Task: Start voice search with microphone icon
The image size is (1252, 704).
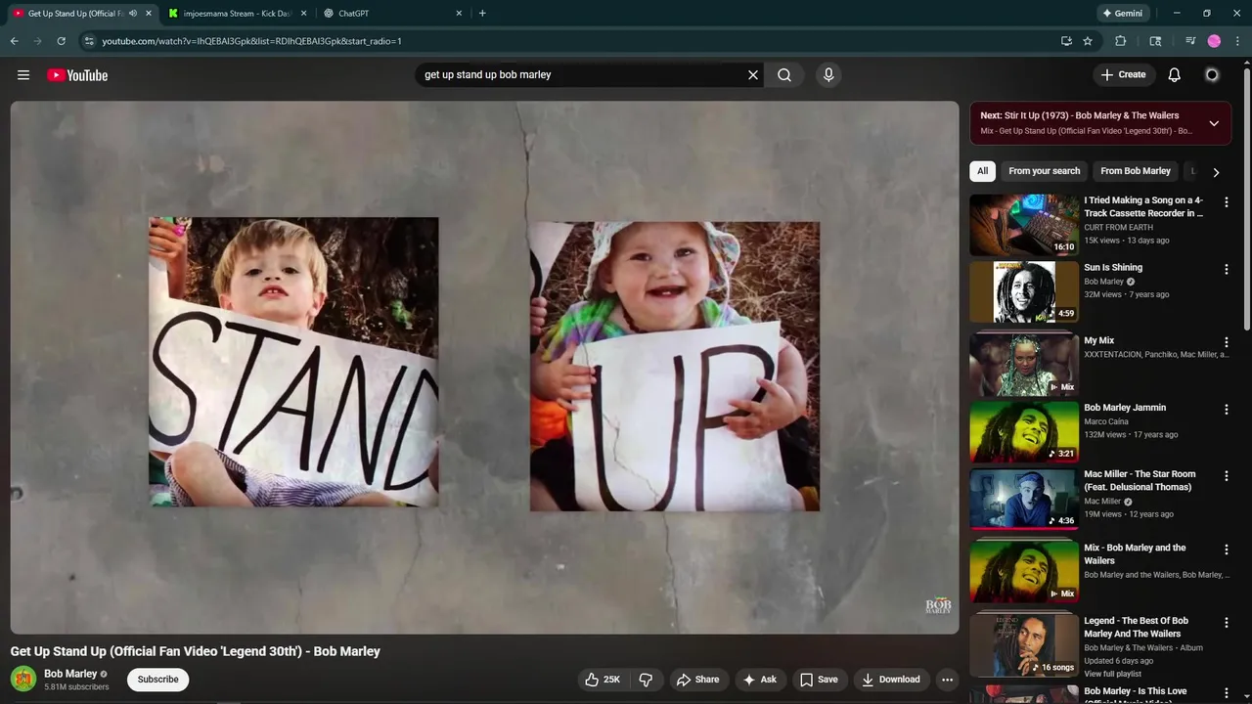Action: tap(828, 74)
